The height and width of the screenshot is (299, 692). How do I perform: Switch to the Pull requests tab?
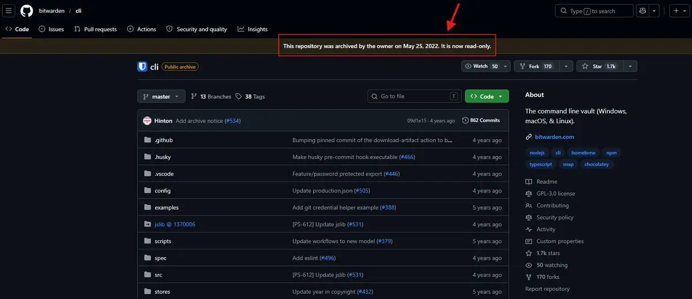point(95,29)
